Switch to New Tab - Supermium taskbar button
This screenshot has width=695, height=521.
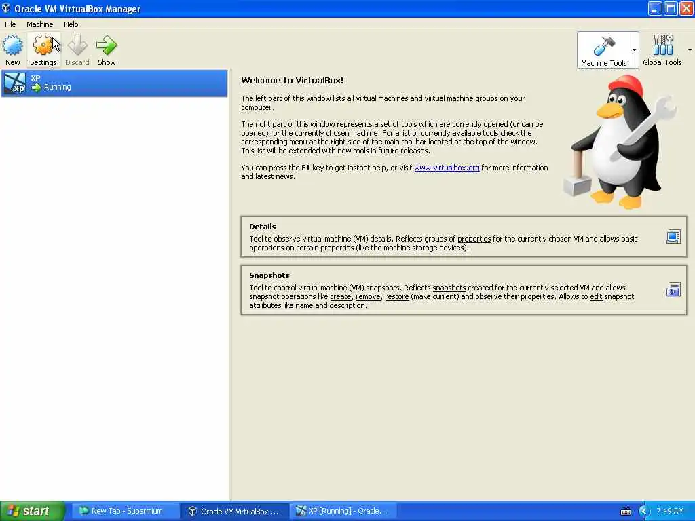pos(124,512)
